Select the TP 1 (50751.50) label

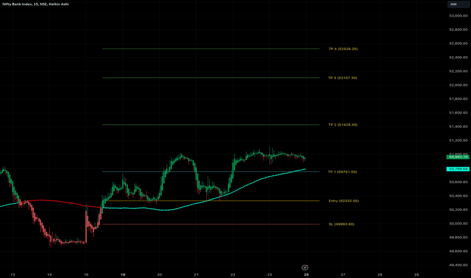(343, 172)
